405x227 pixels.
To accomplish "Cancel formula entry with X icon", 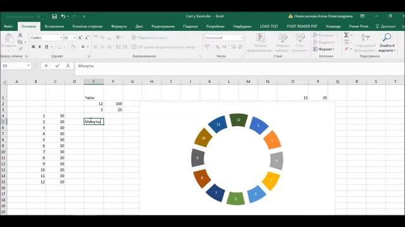I will coord(46,66).
